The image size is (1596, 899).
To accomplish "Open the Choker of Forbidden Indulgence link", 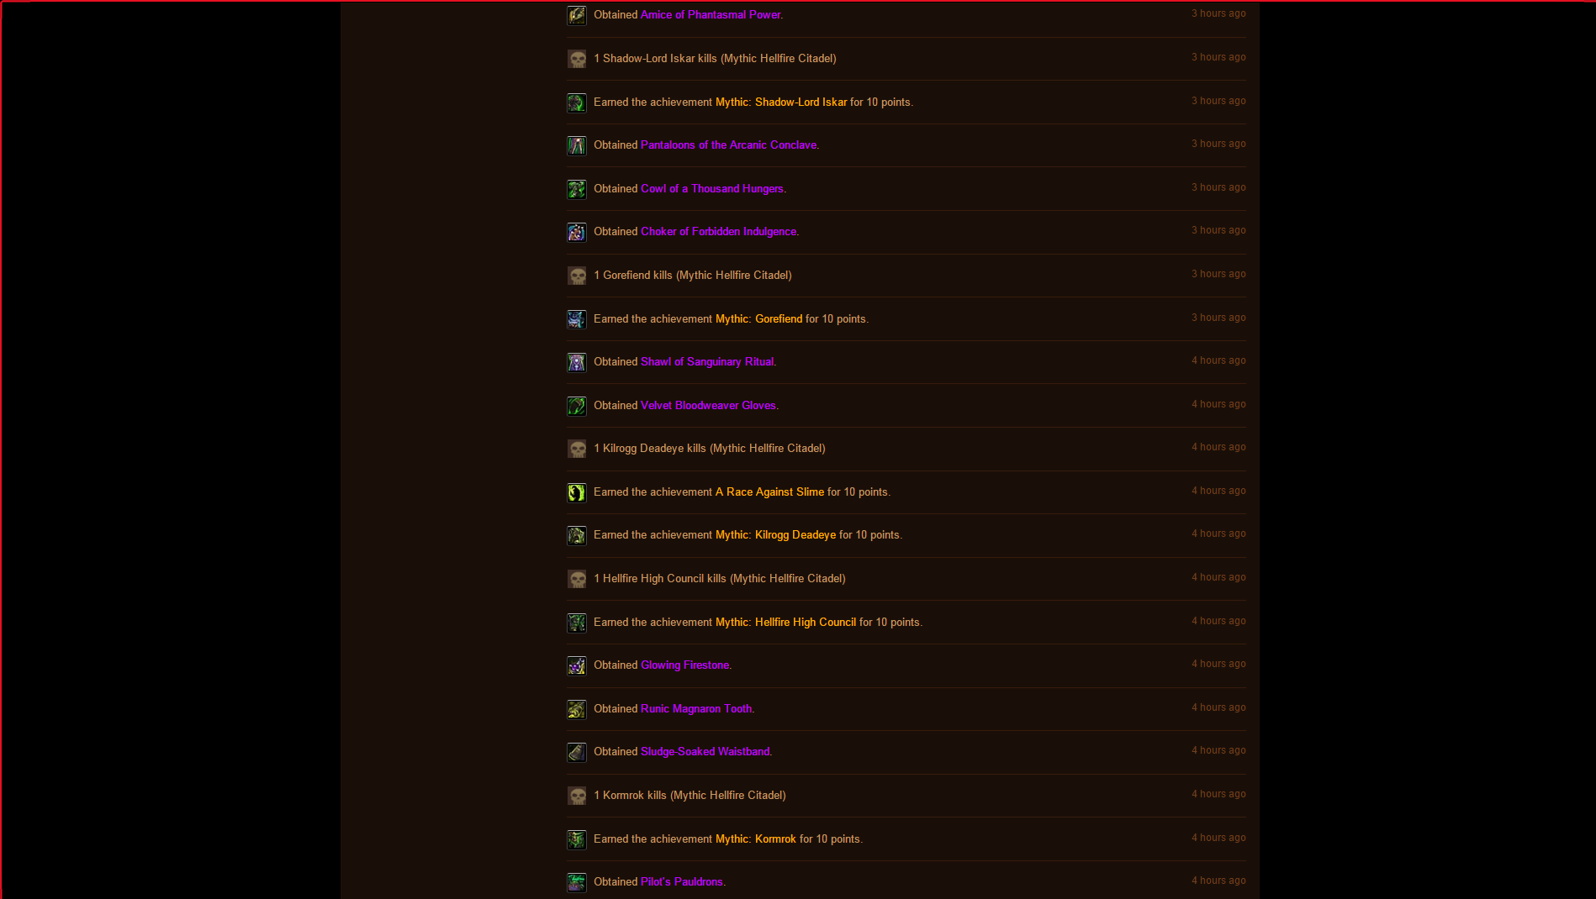I will (718, 232).
